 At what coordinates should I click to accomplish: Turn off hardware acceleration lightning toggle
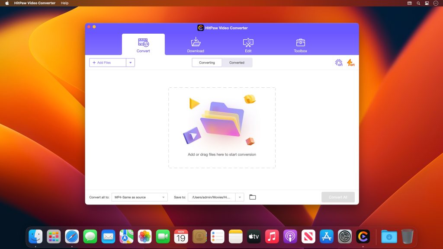tap(350, 63)
